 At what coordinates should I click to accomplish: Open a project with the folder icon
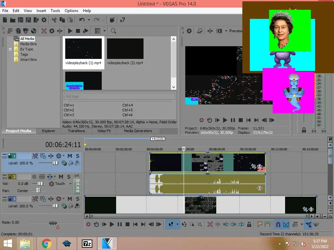(x=13, y=20)
